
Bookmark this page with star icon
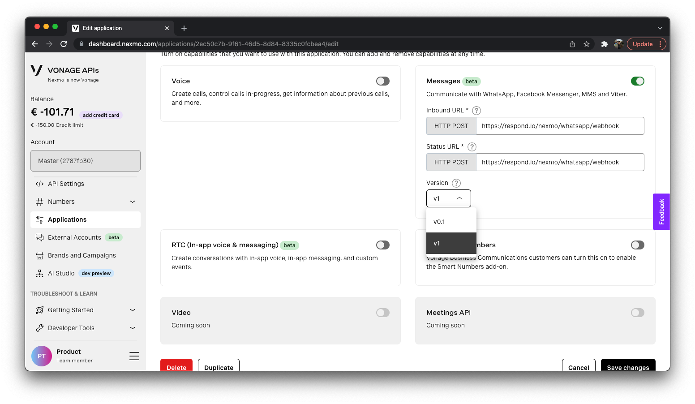pos(587,44)
